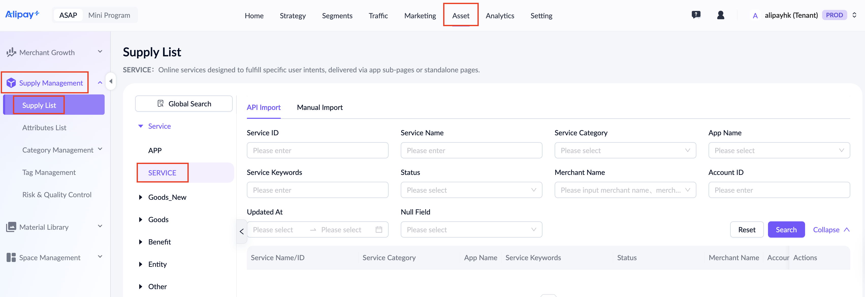Click the Search button

[786, 229]
